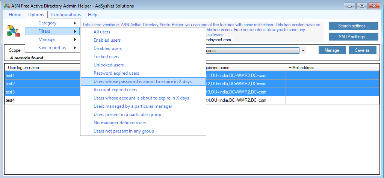Image resolution: width=384 pixels, height=178 pixels.
Task: Click test4 distinguished name cell
Action: (x=246, y=100)
